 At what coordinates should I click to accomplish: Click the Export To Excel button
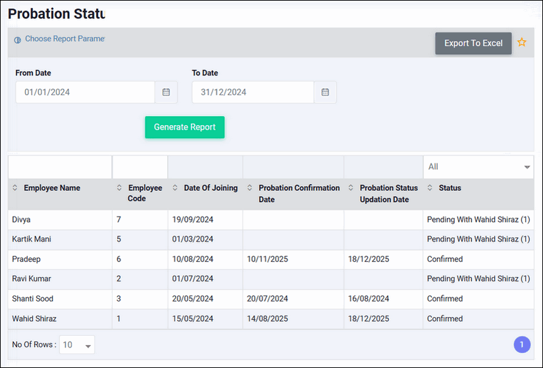tap(473, 43)
